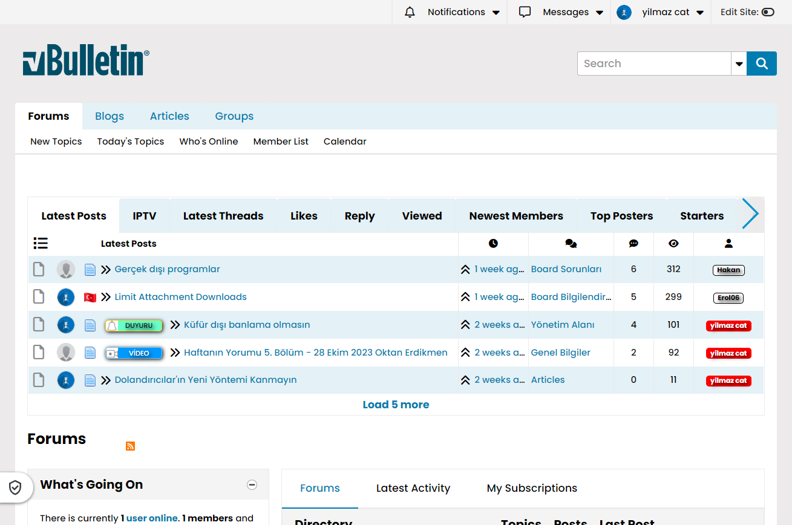Open the Messages dropdown

pyautogui.click(x=561, y=12)
